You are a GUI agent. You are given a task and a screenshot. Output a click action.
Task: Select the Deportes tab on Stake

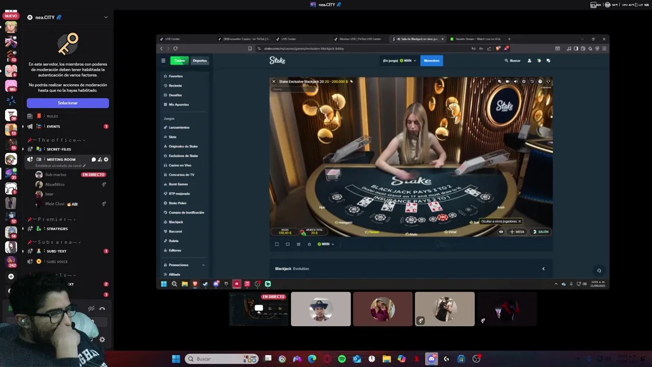point(200,61)
